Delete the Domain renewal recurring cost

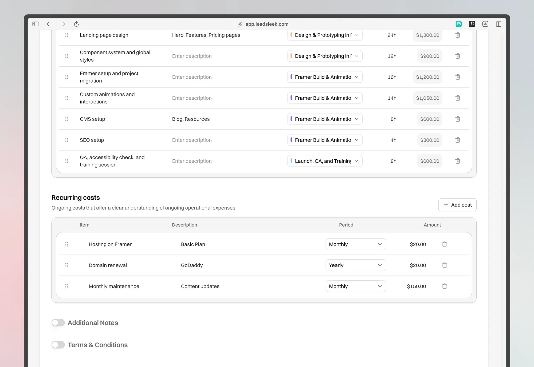tap(444, 265)
